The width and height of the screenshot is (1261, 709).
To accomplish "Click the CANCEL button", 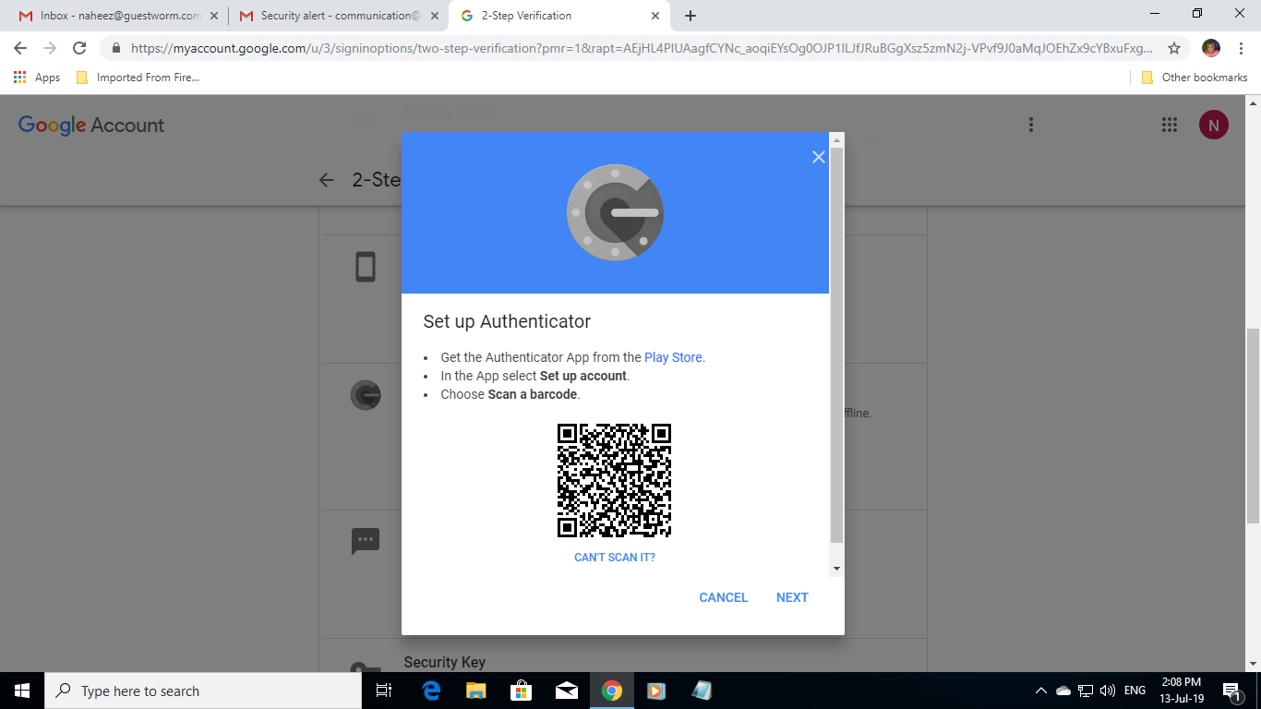I will [724, 597].
